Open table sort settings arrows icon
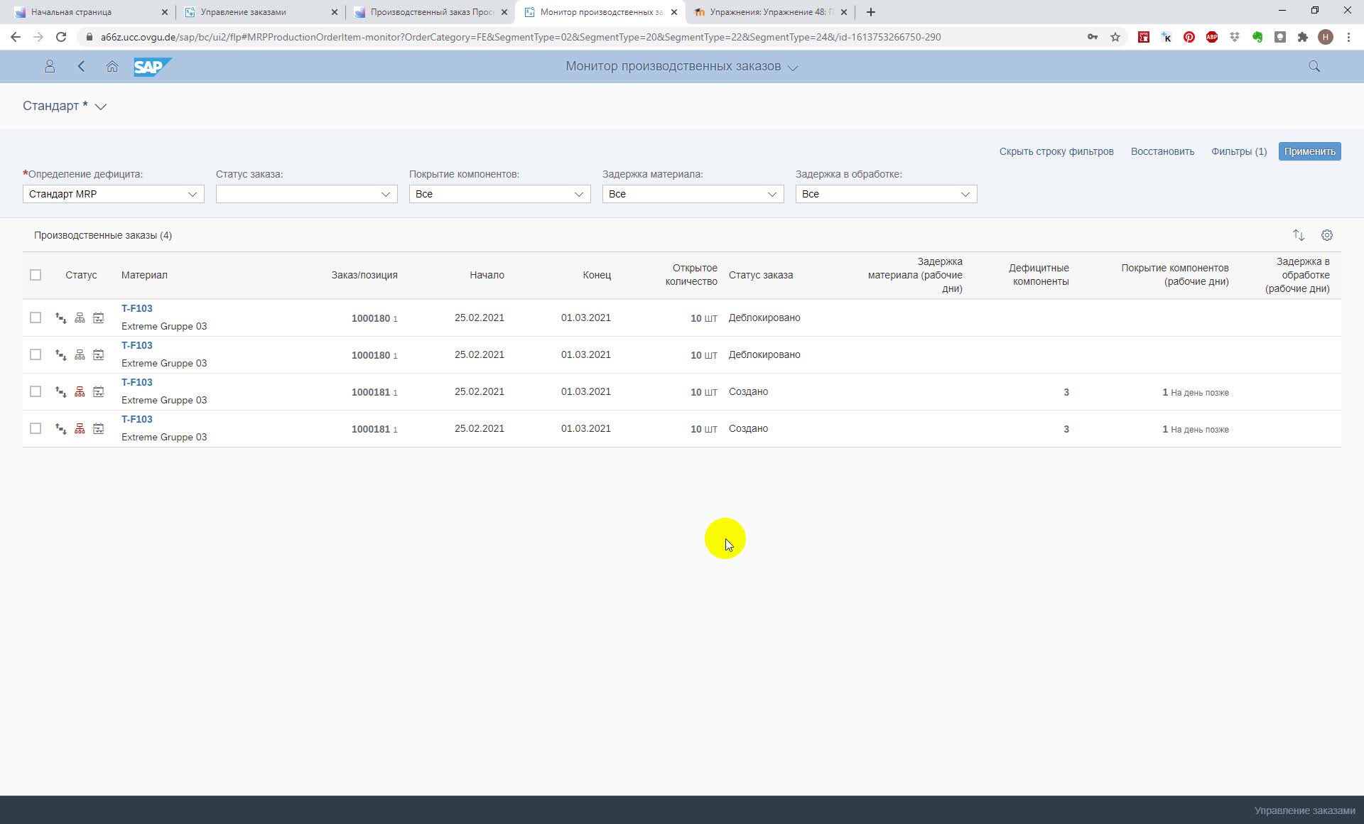 click(x=1299, y=235)
